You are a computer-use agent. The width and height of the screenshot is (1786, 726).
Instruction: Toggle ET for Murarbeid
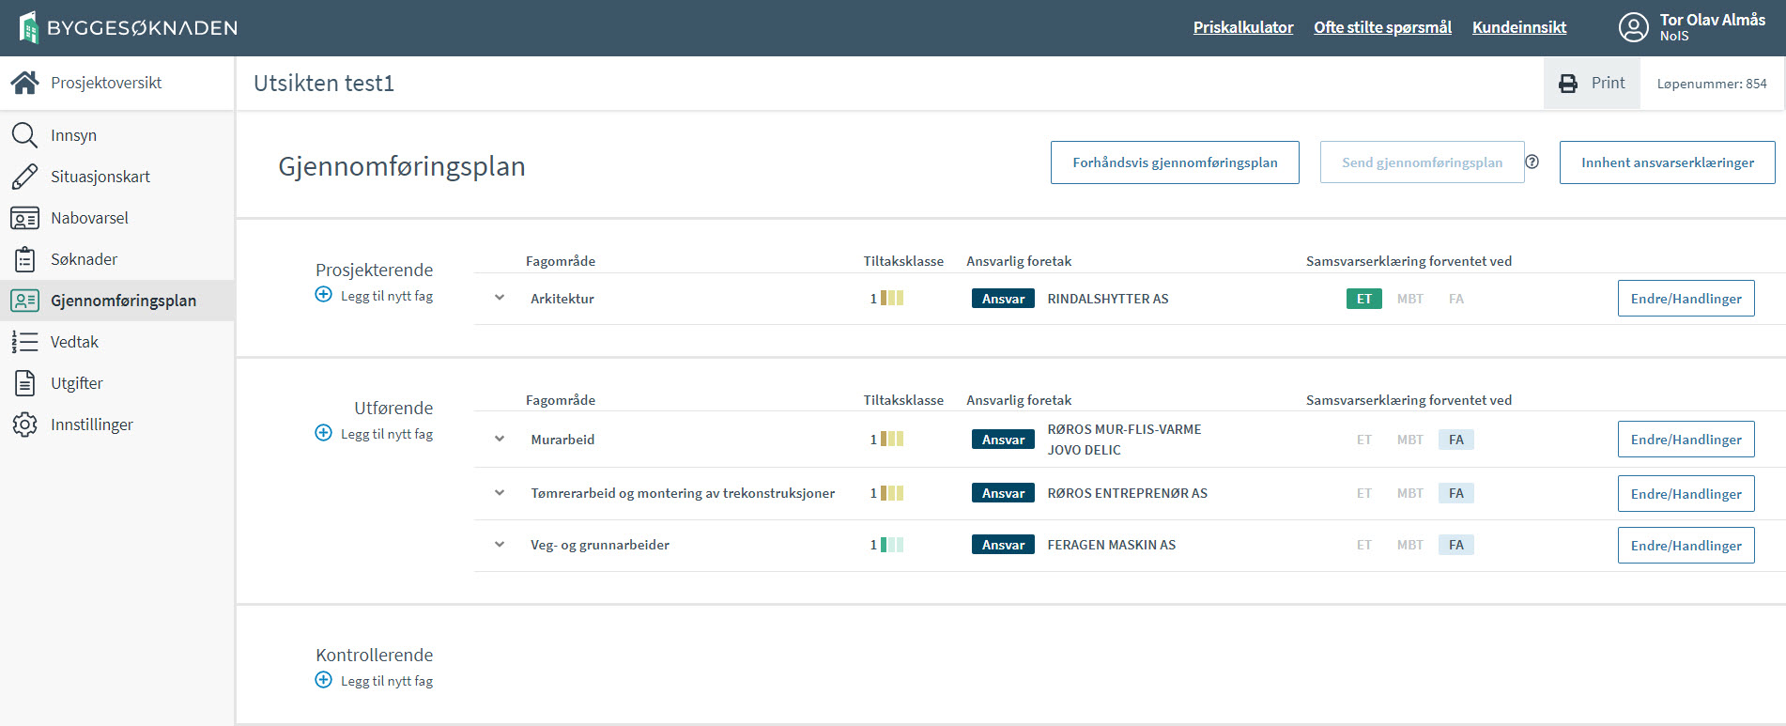1363,440
